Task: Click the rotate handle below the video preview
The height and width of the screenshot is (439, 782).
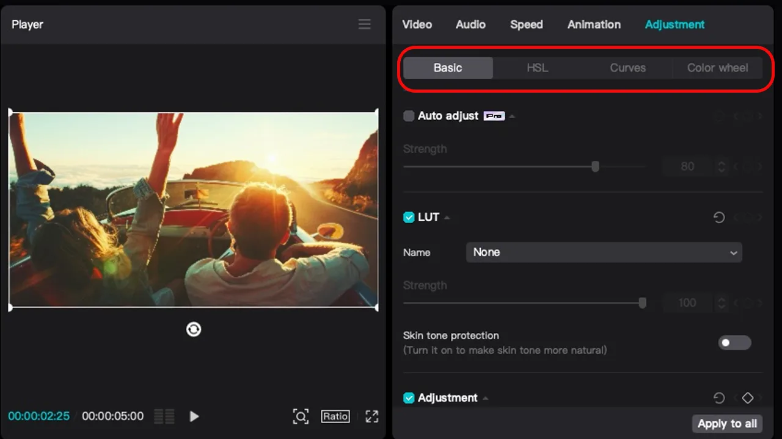Action: (x=194, y=329)
